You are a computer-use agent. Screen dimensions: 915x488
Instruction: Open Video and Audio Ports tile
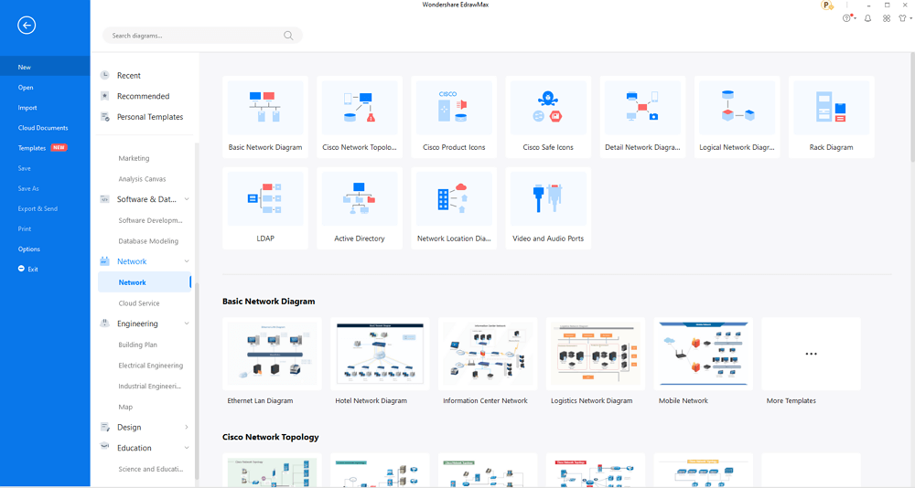[x=548, y=208]
